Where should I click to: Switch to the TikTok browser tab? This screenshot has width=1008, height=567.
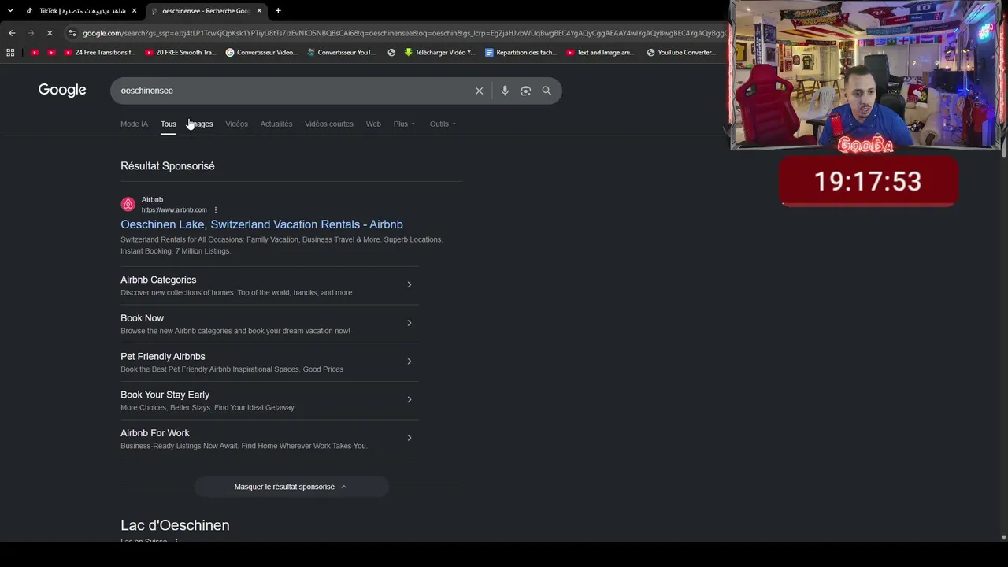[x=80, y=11]
